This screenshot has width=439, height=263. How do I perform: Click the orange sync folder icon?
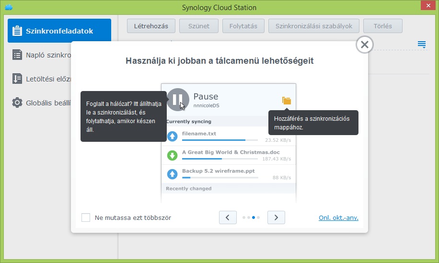tap(287, 101)
